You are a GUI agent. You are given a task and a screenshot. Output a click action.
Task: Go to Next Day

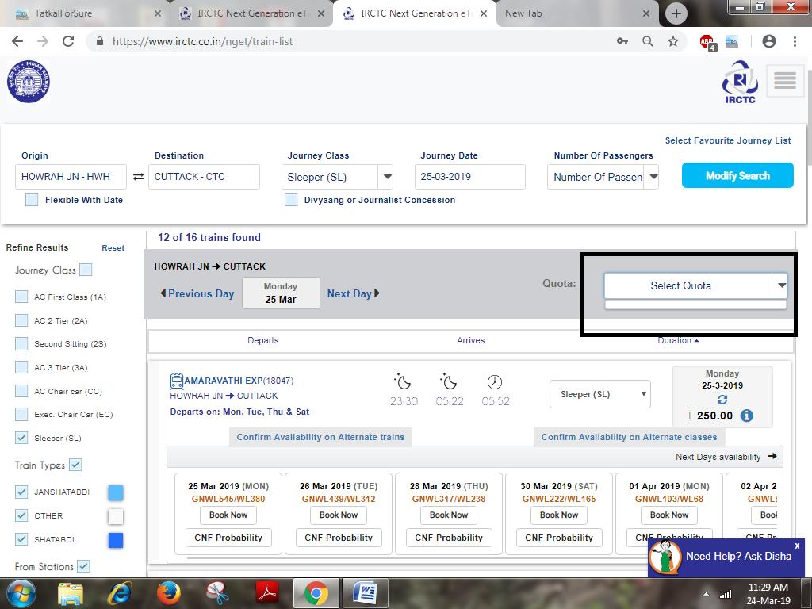coord(354,293)
